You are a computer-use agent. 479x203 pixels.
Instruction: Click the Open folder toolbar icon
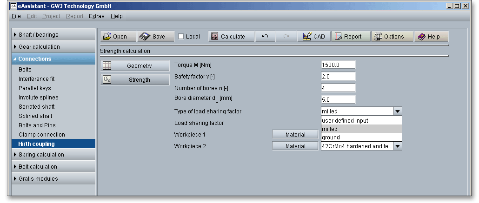107,37
